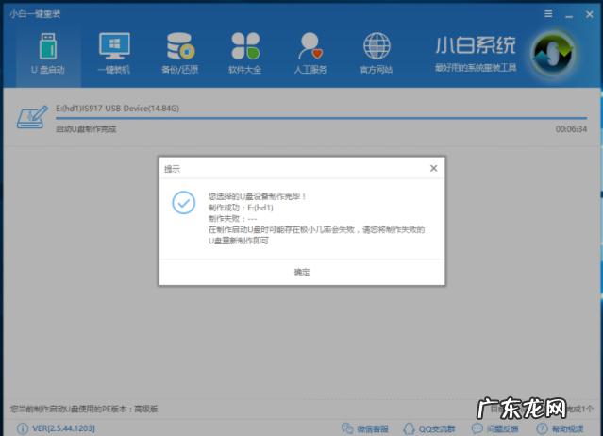The image size is (603, 436).
Task: Click the 提示 dialog title
Action: (x=172, y=169)
